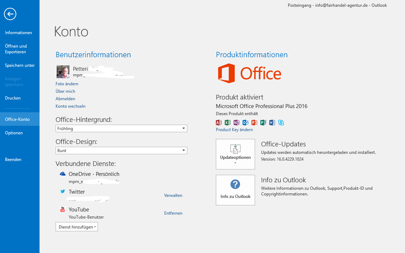Open Optionen in the sidebar

(14, 133)
